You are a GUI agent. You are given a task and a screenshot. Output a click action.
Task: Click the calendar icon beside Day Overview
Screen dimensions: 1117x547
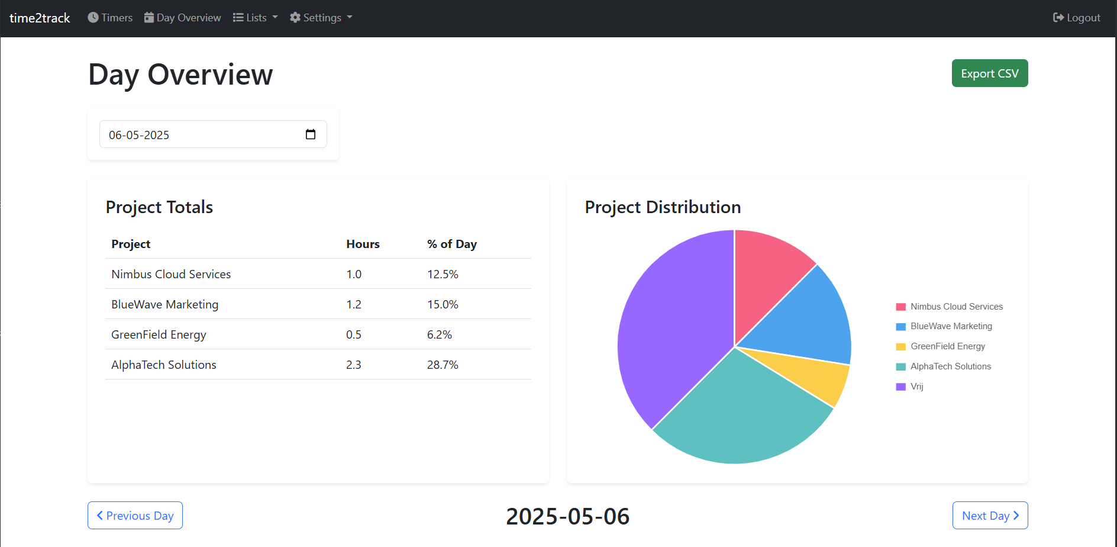click(149, 17)
